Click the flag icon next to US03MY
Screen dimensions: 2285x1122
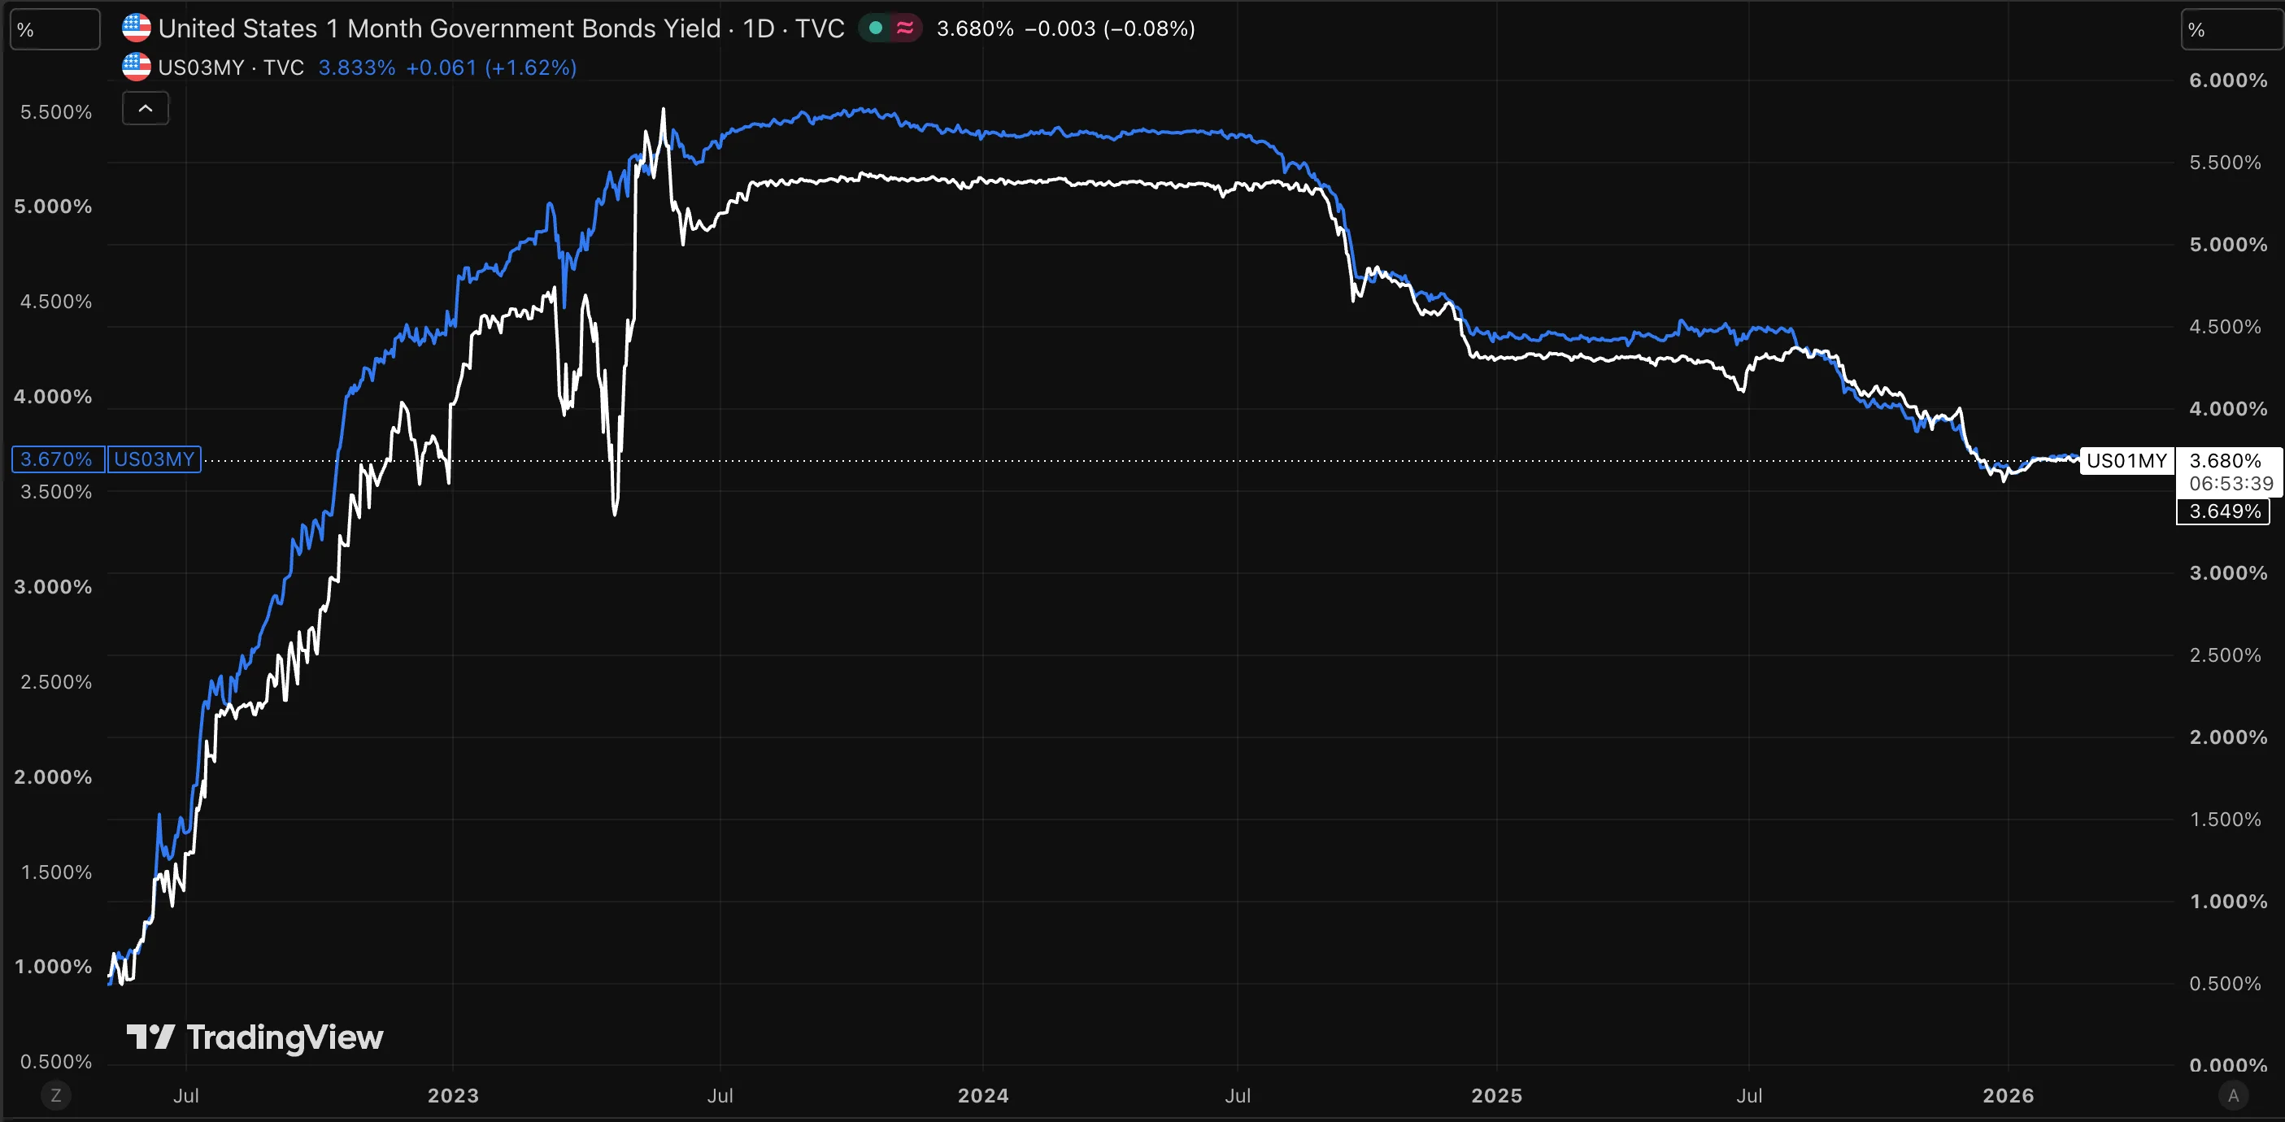coord(136,67)
